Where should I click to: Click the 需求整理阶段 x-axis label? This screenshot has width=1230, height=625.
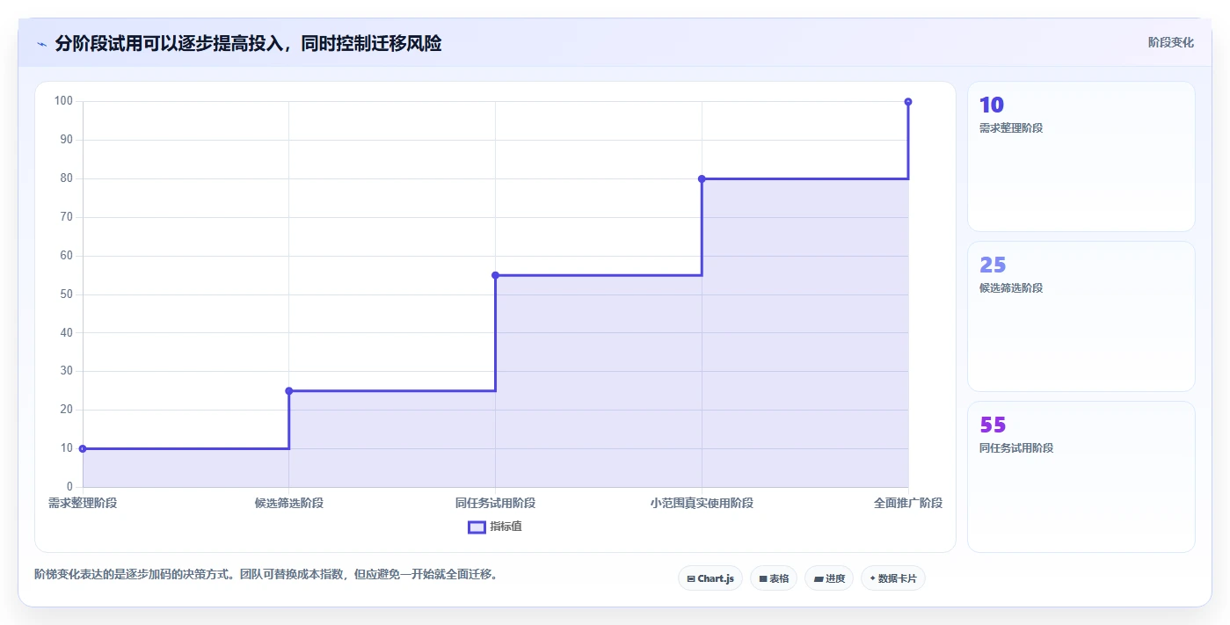[x=83, y=503]
